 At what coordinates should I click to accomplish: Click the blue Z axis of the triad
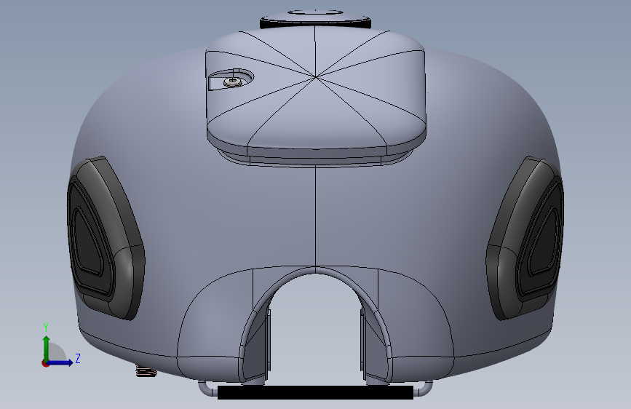point(60,362)
